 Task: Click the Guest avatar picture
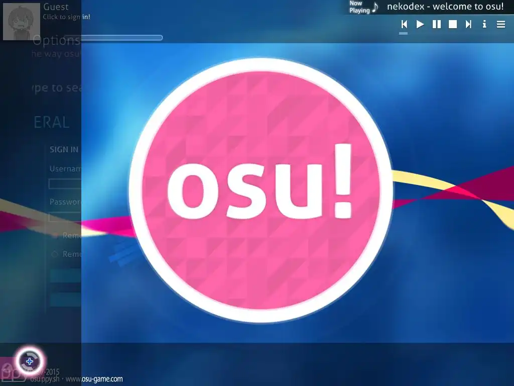click(22, 22)
